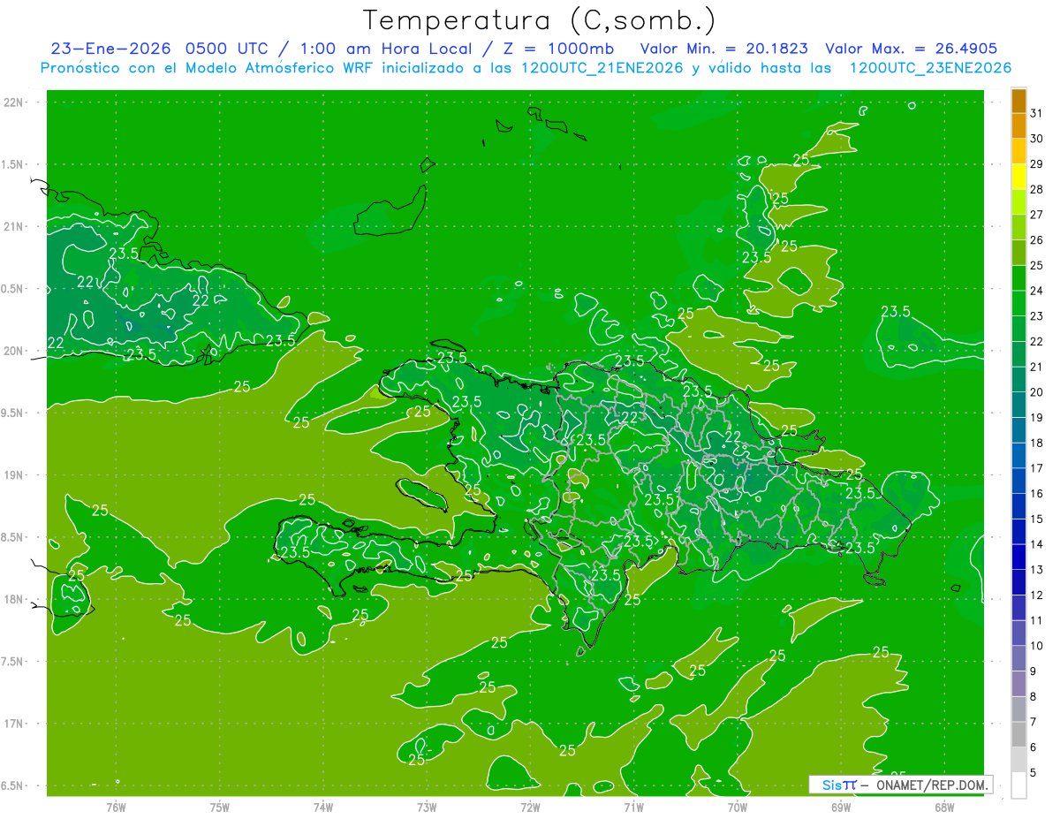Click the Valor Min. = 20.1823 text

[726, 49]
